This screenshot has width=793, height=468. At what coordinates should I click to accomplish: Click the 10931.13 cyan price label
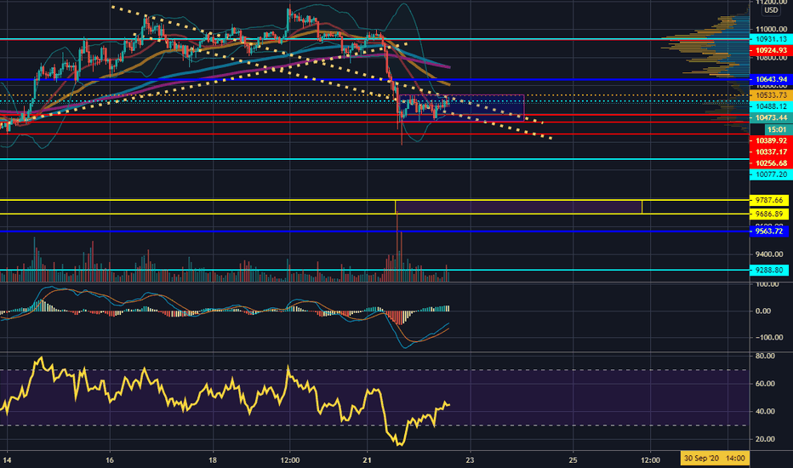click(x=770, y=39)
